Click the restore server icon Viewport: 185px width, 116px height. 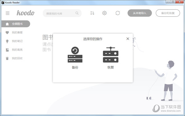click(x=111, y=54)
